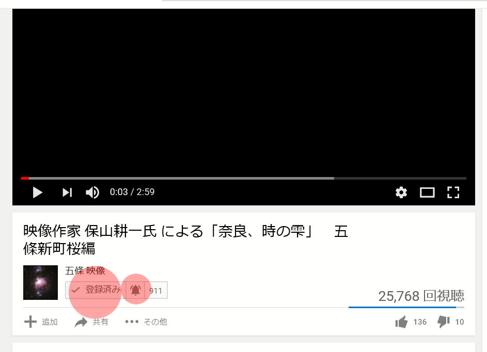Seek on the video progress bar

[244, 178]
